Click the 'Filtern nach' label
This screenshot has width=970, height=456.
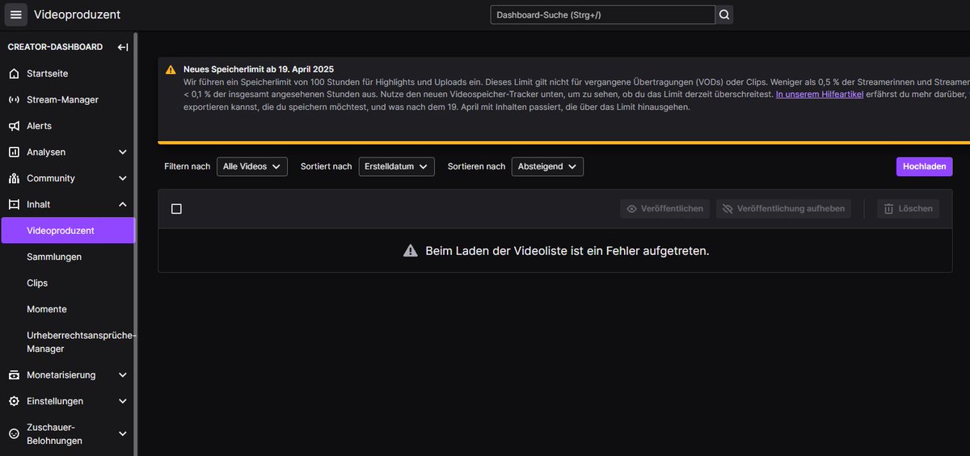click(x=188, y=166)
